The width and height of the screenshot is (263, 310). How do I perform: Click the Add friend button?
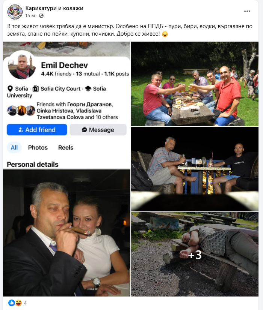point(37,130)
